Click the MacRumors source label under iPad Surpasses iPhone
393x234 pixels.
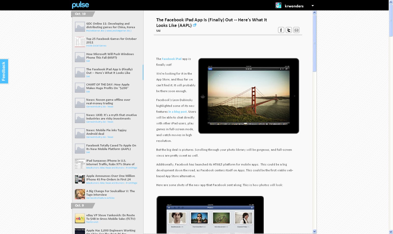[x=111, y=168]
